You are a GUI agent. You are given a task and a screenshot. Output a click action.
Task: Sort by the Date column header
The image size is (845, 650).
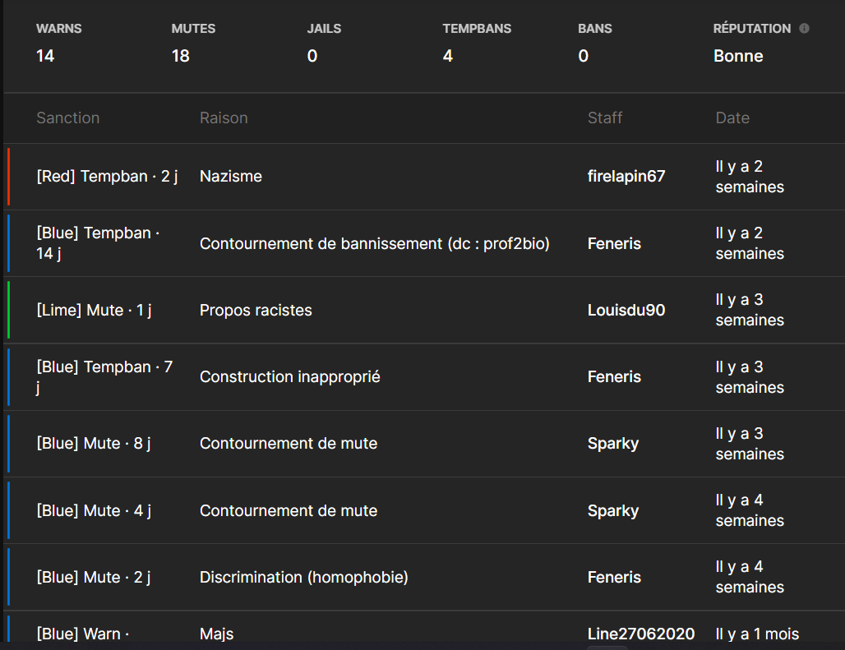(732, 118)
